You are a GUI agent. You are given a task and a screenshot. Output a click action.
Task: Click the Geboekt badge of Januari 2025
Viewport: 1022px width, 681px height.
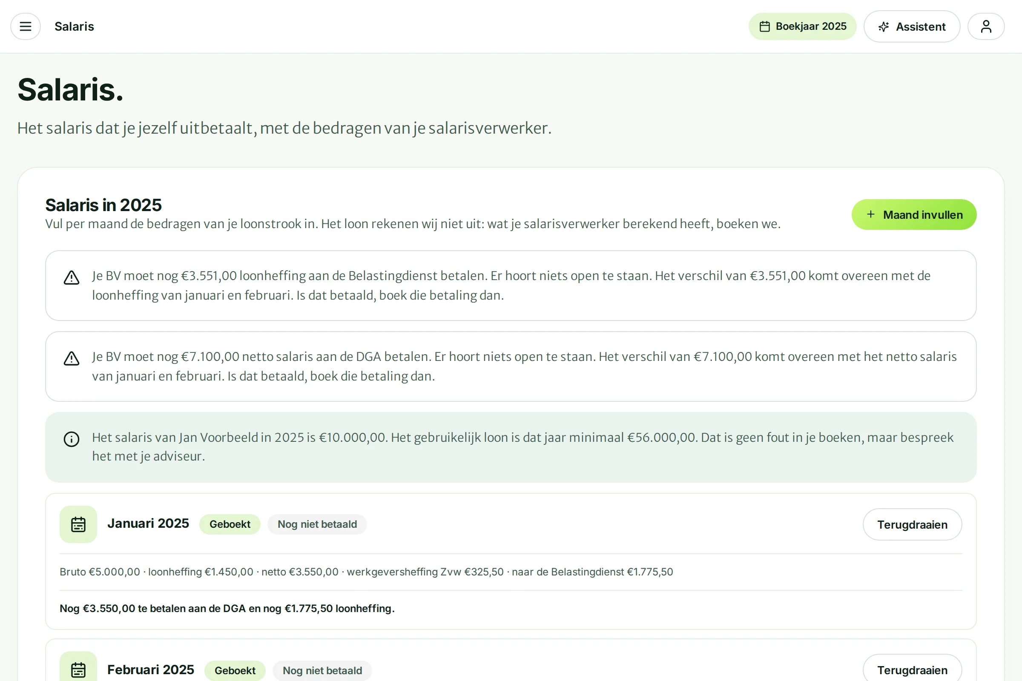[230, 524]
